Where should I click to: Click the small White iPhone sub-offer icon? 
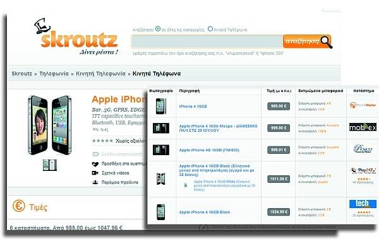coord(186,185)
